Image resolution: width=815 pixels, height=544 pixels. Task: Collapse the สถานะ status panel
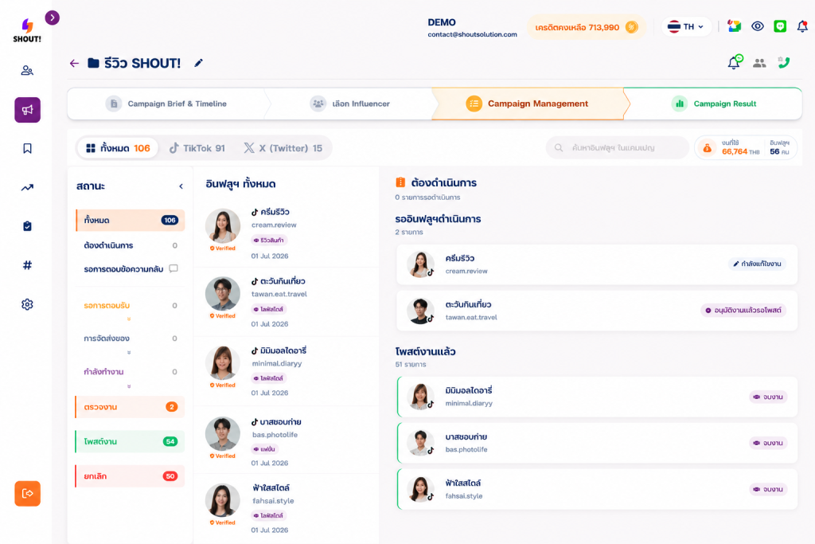pyautogui.click(x=181, y=186)
